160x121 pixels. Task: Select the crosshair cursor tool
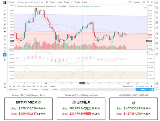[x=5, y=7]
